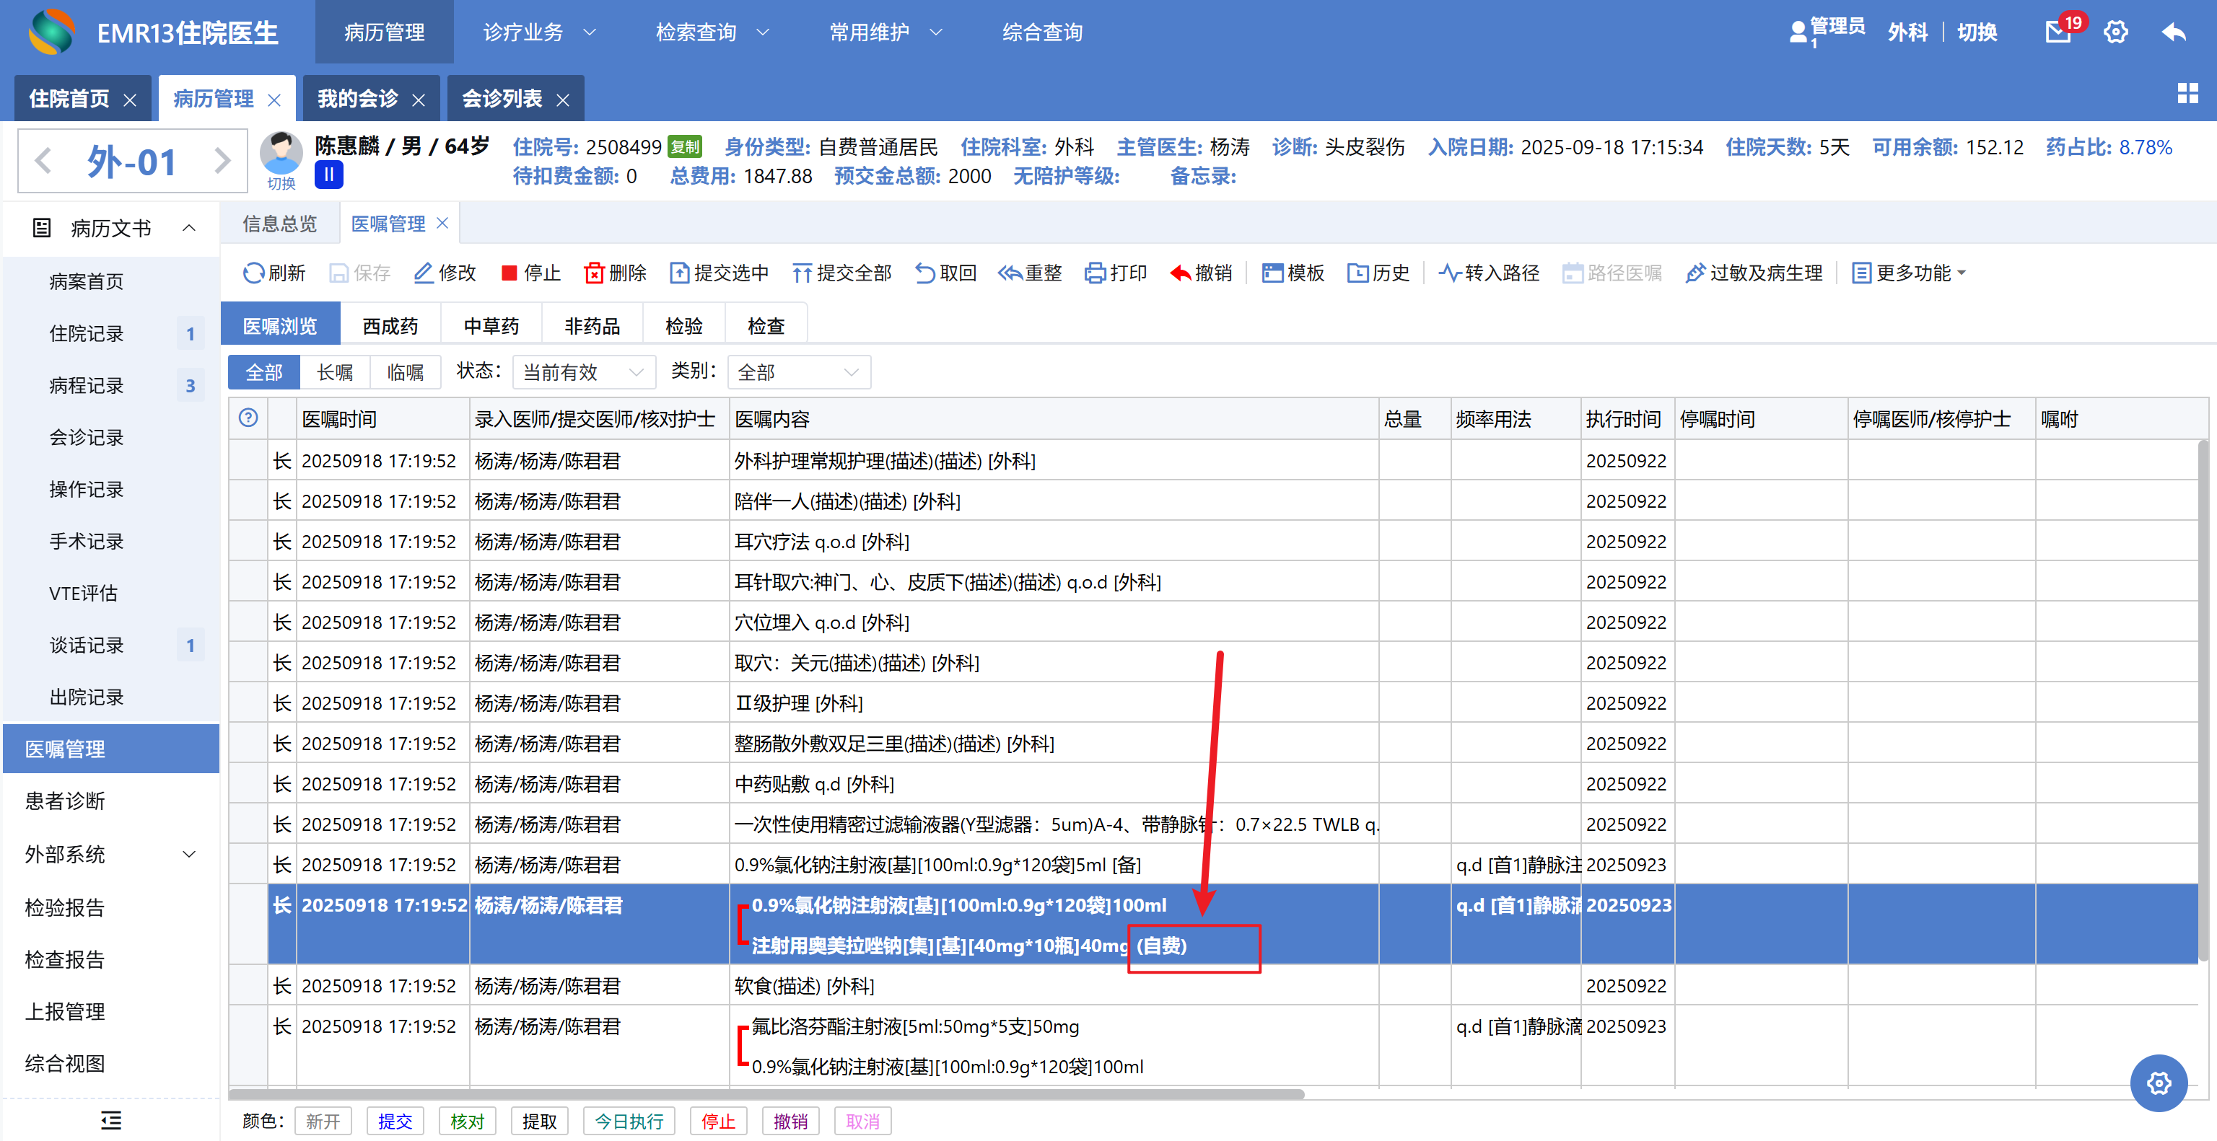
Task: Click the red Stop (停止) order icon
Action: point(509,273)
